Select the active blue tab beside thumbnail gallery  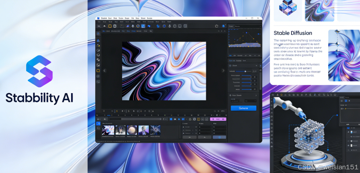pyautogui.click(x=98, y=123)
